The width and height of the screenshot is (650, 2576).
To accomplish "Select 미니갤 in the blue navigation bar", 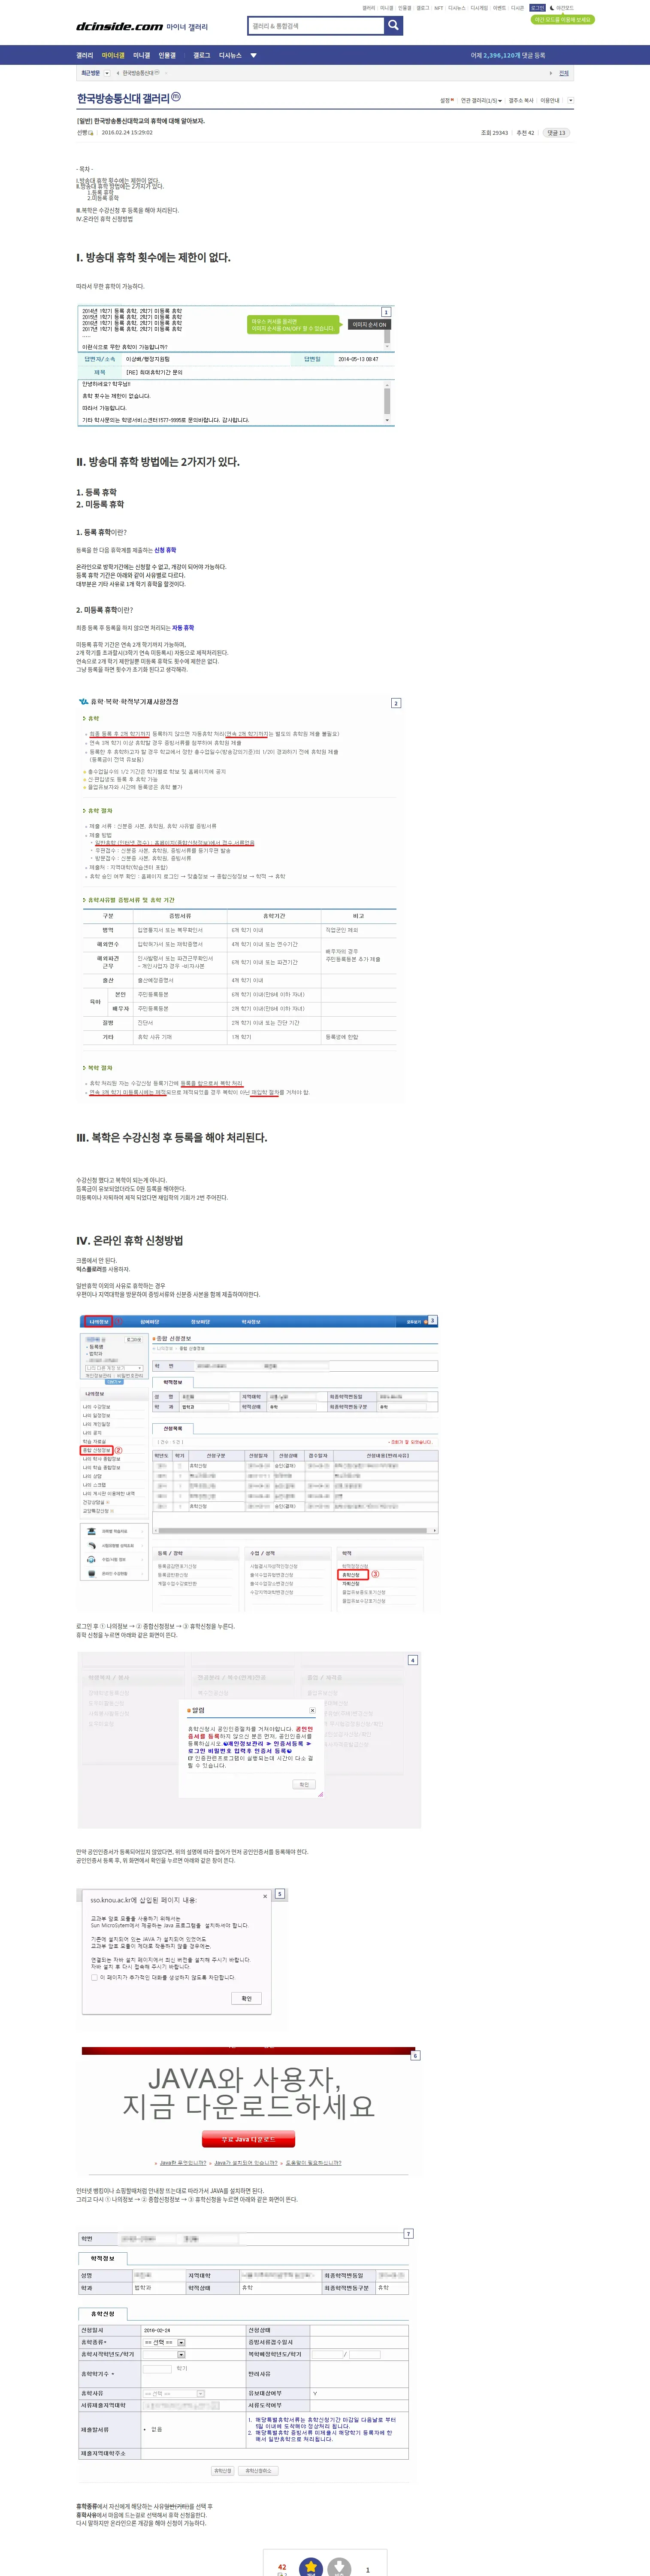I will click(x=142, y=56).
